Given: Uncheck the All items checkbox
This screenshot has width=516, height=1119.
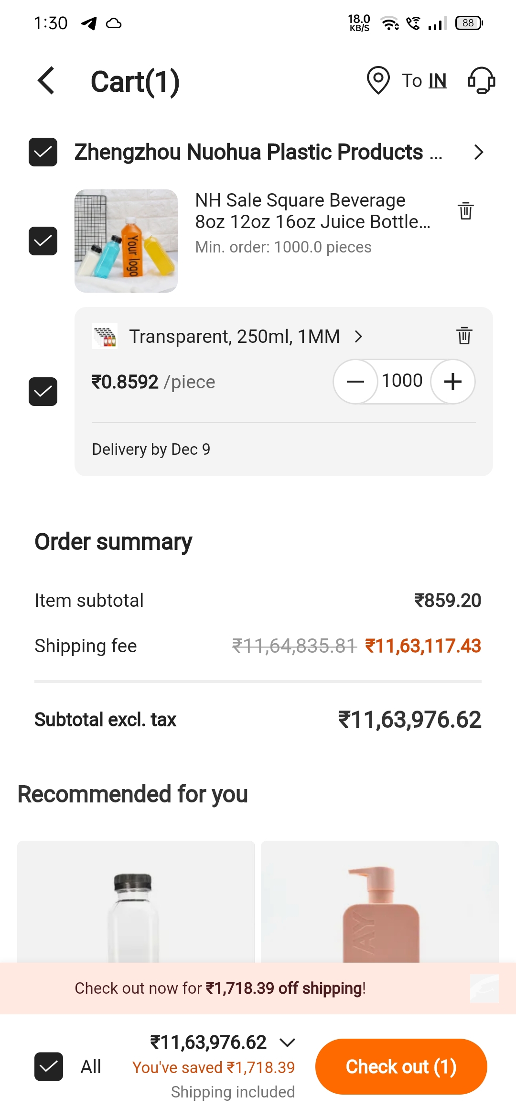Looking at the screenshot, I should [49, 1066].
